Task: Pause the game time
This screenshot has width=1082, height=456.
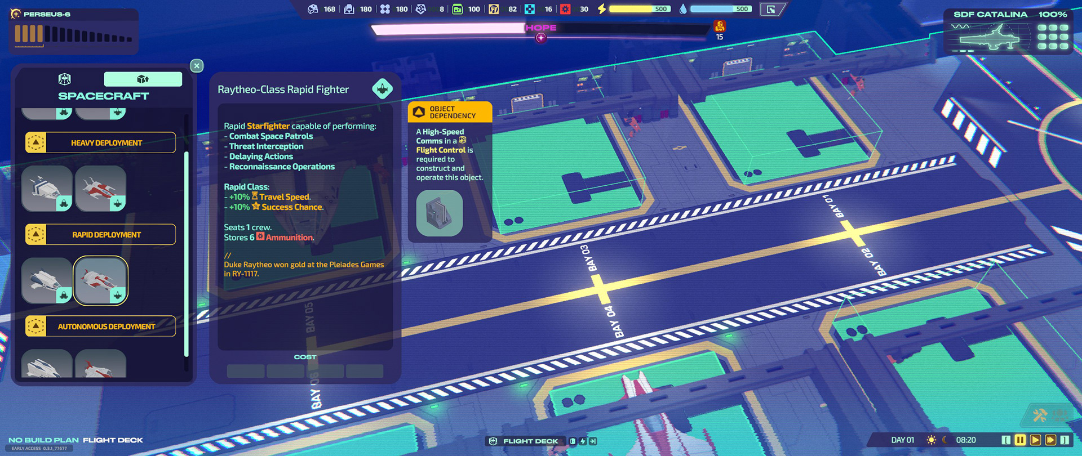Action: [x=1020, y=440]
